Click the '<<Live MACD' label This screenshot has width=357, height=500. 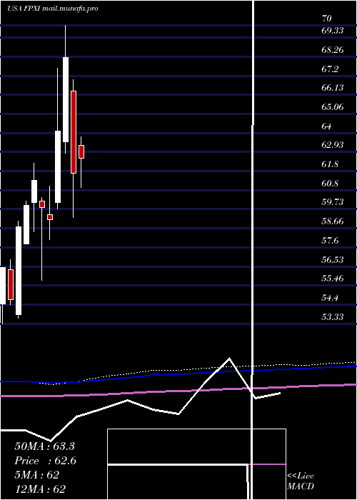coord(301,481)
